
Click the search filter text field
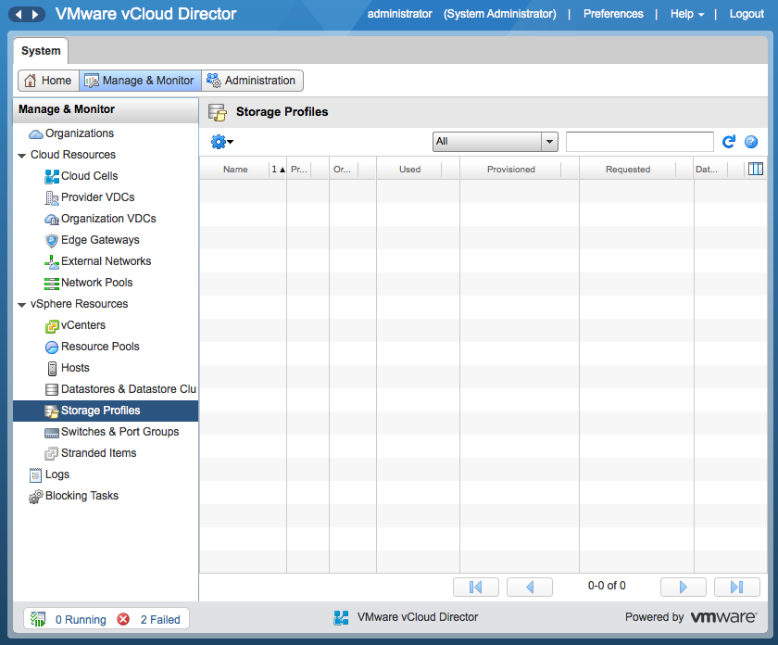coord(640,142)
